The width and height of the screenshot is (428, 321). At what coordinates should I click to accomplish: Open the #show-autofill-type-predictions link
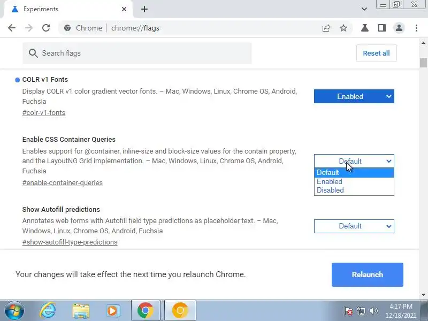[x=70, y=242]
